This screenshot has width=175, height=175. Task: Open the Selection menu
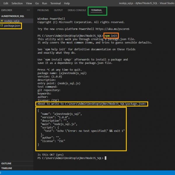click(x=17, y=3)
